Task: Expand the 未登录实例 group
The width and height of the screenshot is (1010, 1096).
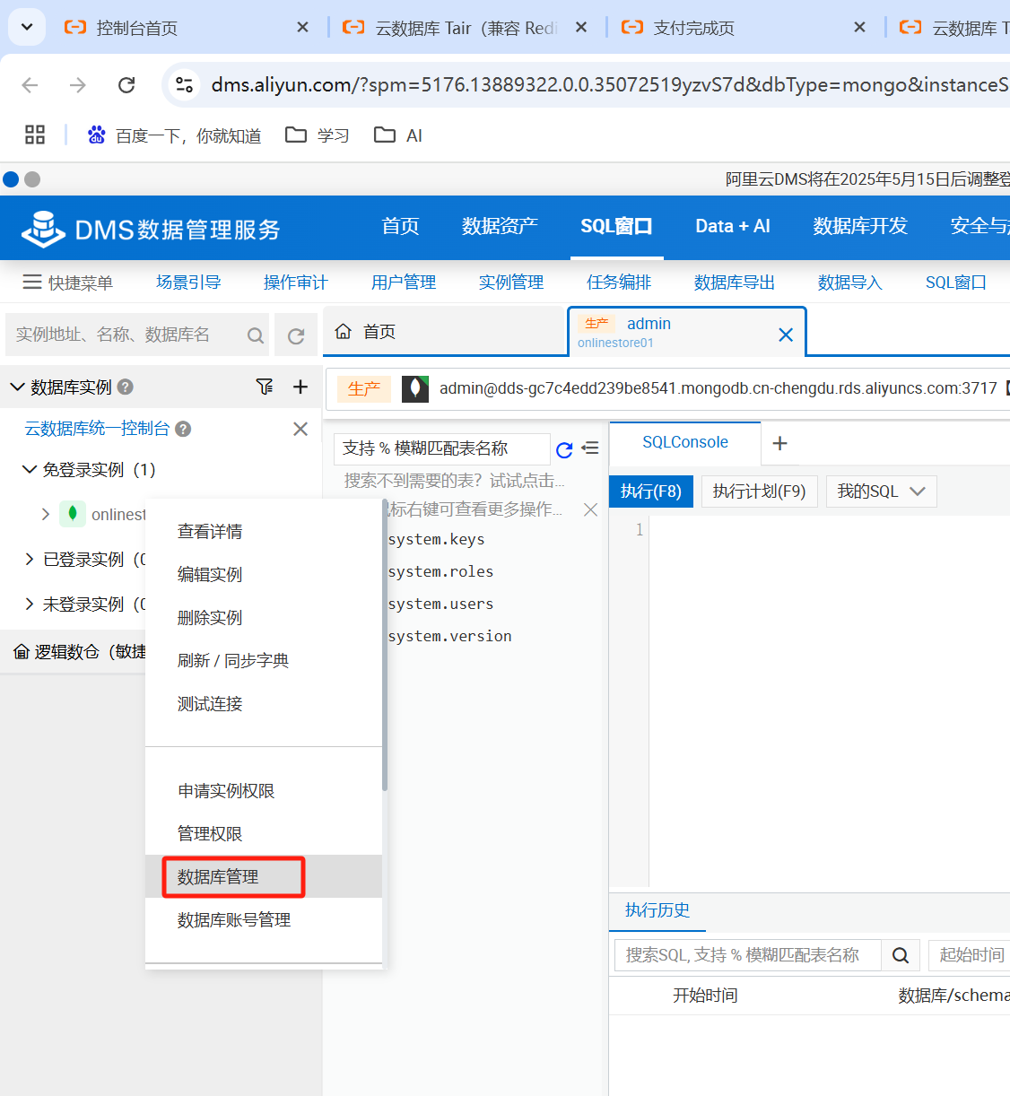Action: [x=30, y=604]
